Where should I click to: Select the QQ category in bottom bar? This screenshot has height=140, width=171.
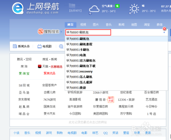pos(105,133)
